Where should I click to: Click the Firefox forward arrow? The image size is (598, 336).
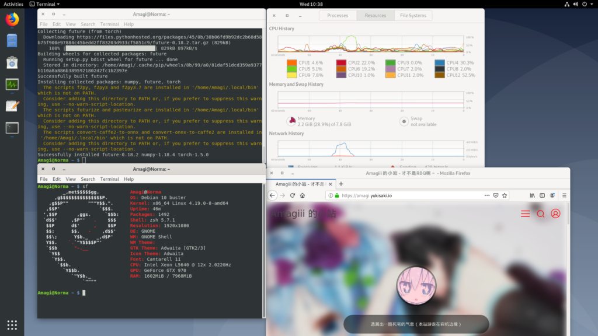(282, 195)
